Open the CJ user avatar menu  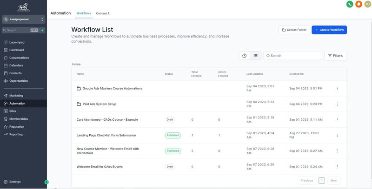368,4
